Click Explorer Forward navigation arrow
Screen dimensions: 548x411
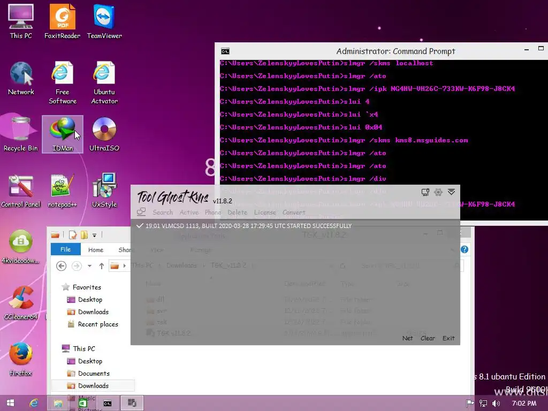point(77,266)
